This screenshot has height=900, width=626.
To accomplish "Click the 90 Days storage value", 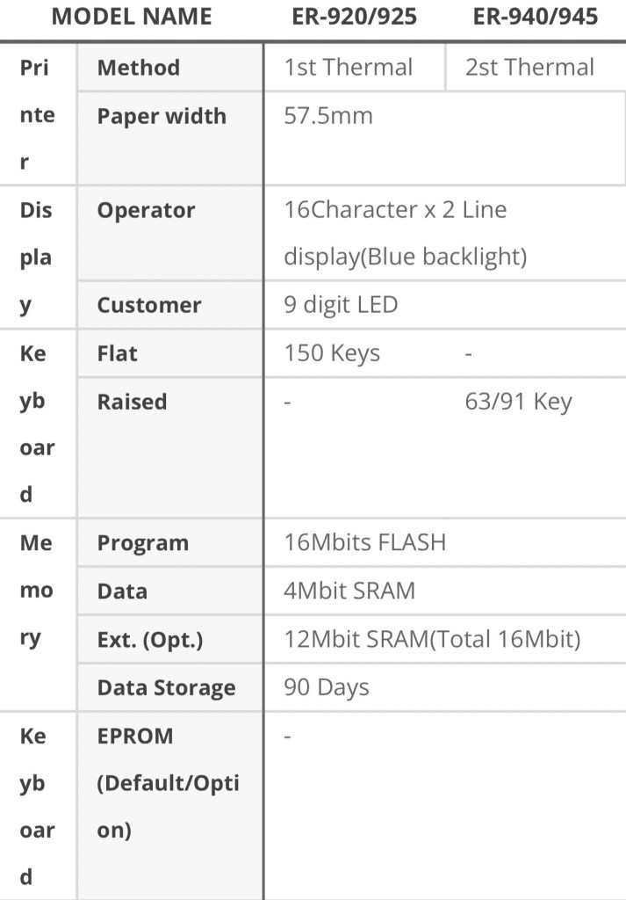I will pos(327,687).
